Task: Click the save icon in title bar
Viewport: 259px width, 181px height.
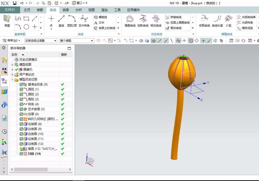Action: coord(15,3)
